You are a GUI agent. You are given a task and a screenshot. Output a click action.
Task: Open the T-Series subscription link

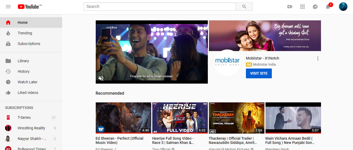click(x=31, y=117)
